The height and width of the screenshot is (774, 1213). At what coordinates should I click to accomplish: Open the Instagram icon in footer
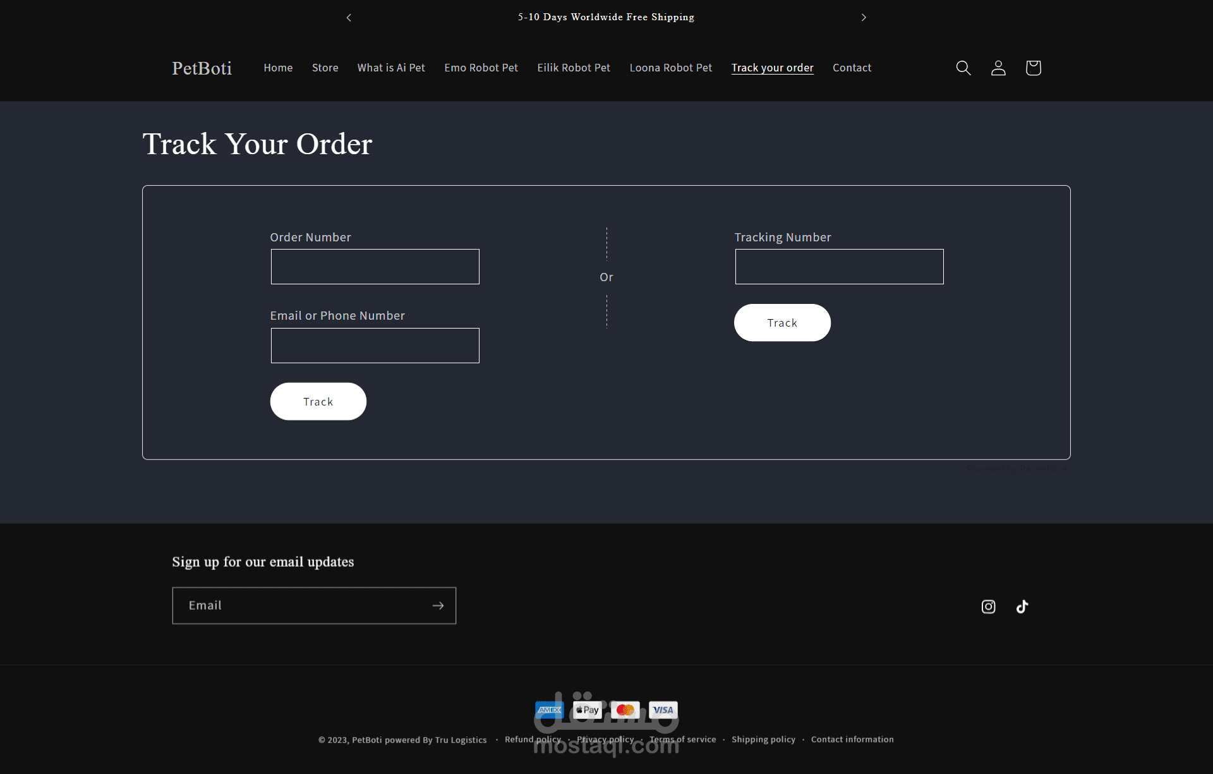(x=988, y=607)
